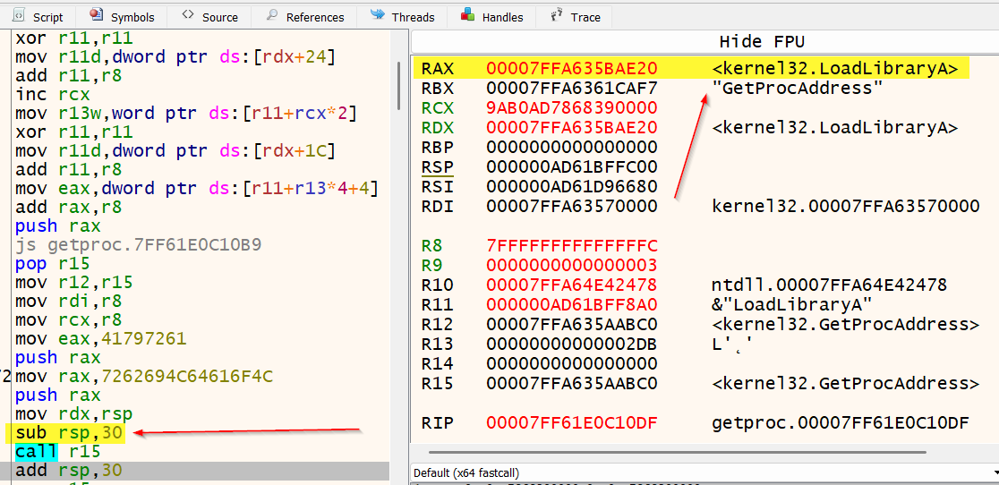Click the Handles tab blocks icon

click(467, 15)
